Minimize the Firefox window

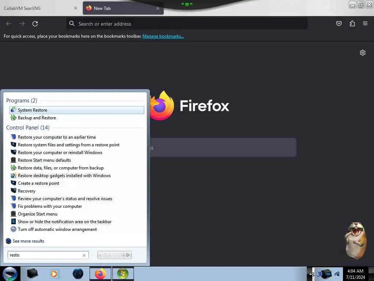pos(352,5)
